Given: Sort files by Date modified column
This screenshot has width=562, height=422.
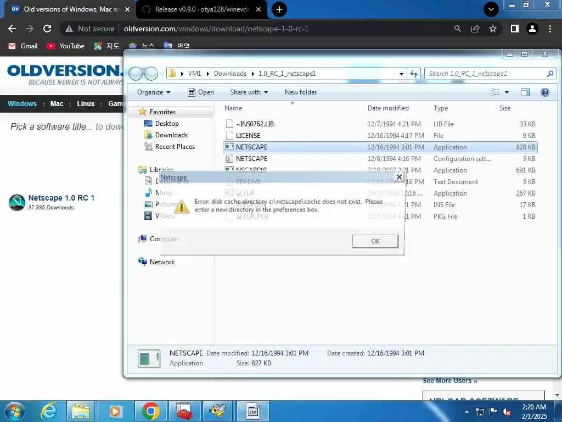Looking at the screenshot, I should [x=388, y=108].
